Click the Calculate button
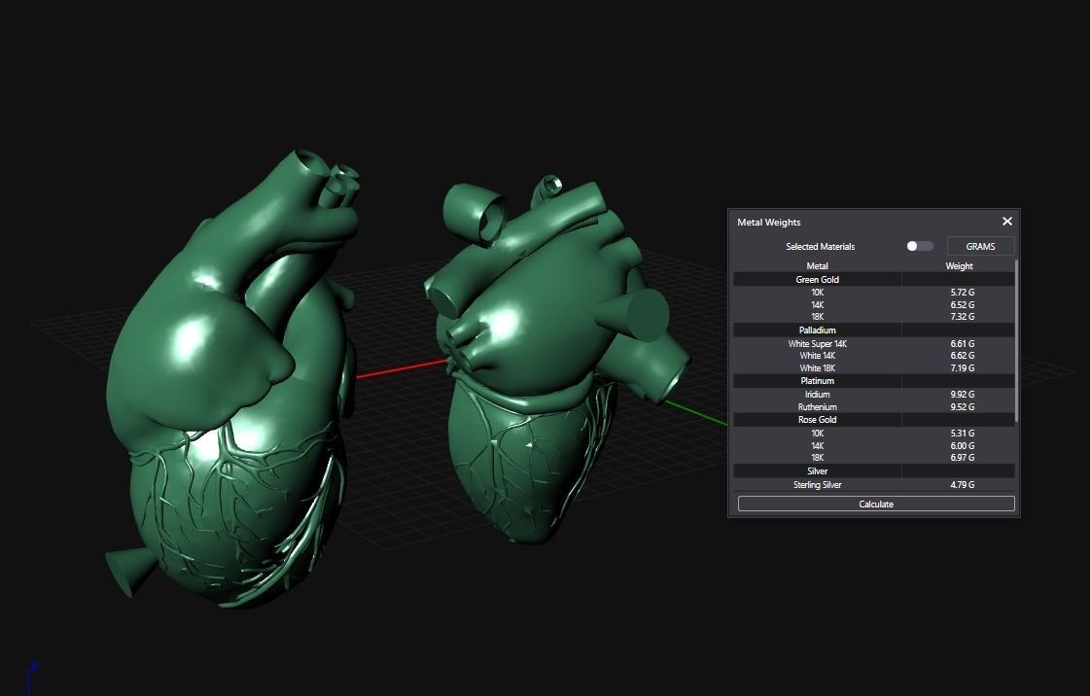Image resolution: width=1090 pixels, height=696 pixels. (x=876, y=505)
